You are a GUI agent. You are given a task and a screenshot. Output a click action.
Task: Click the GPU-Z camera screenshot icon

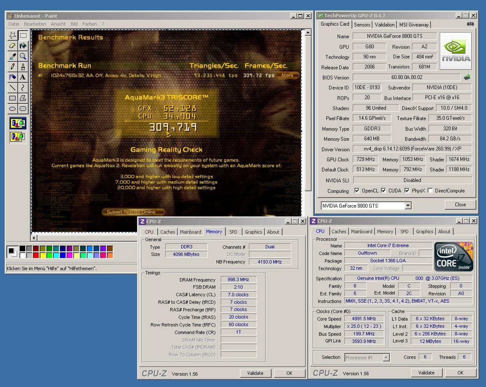pos(470,24)
